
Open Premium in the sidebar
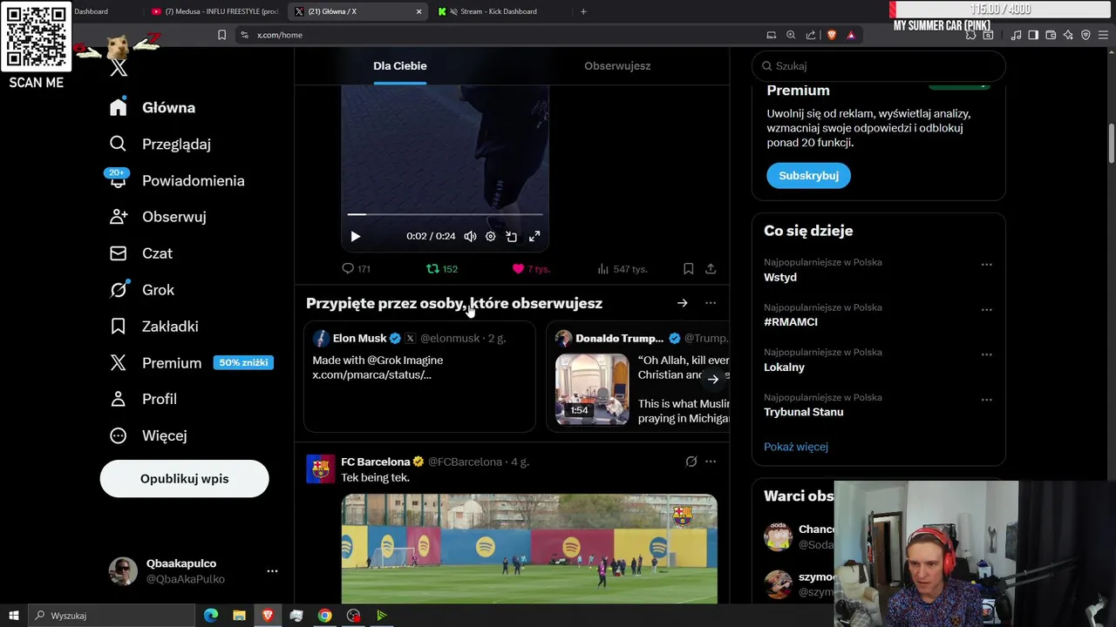tap(191, 363)
